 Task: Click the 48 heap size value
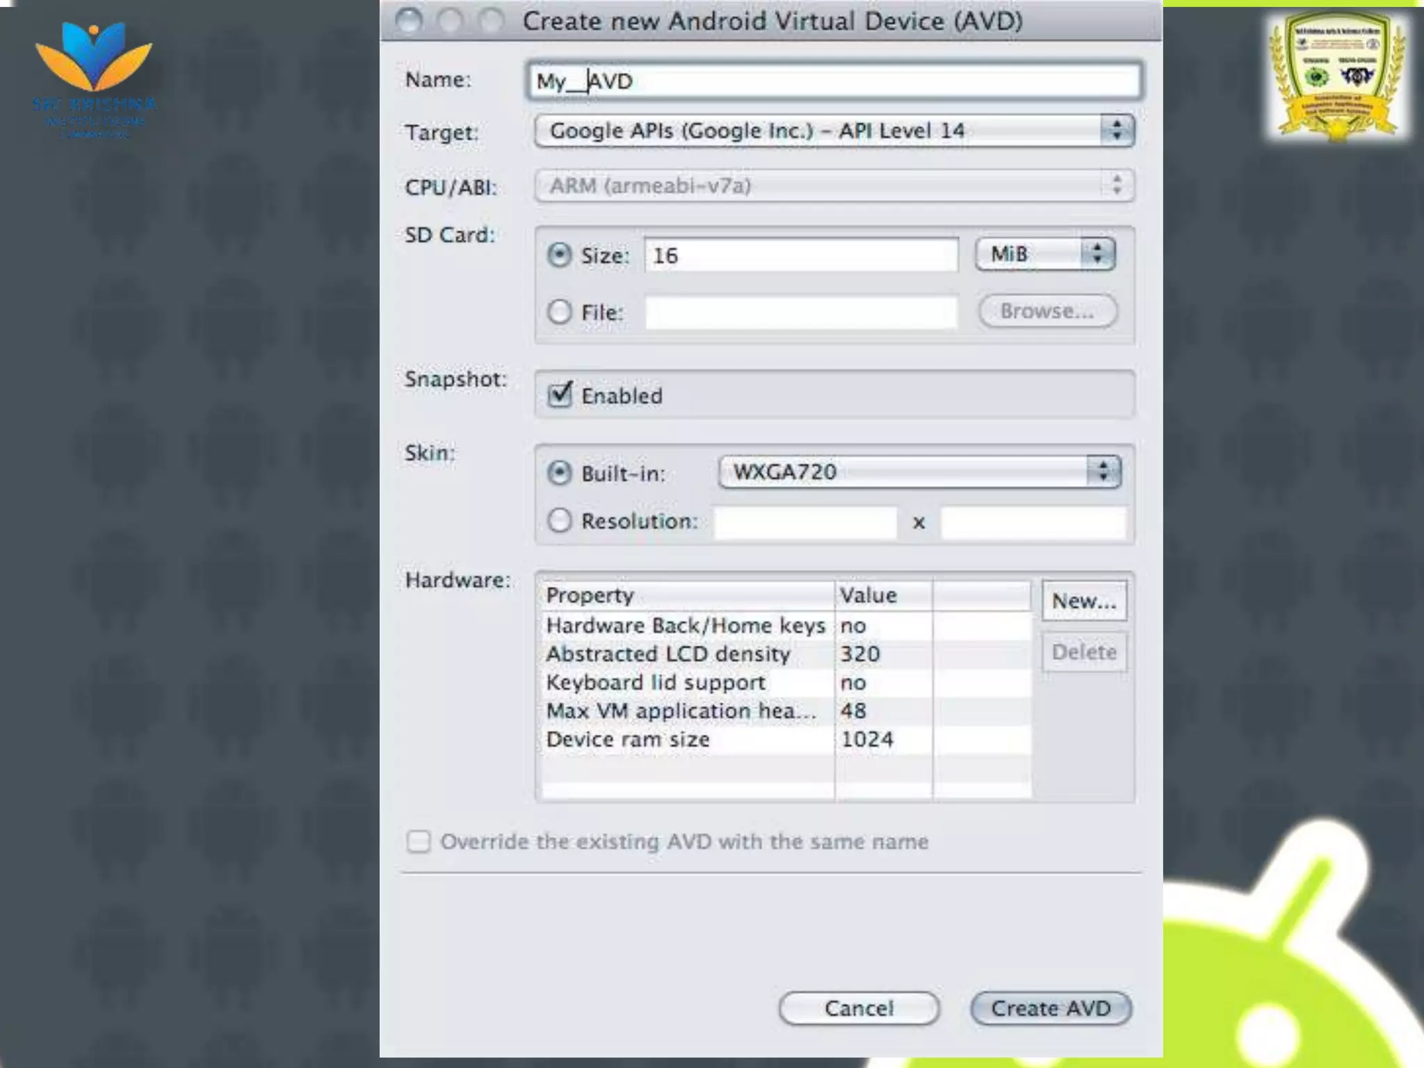point(853,711)
